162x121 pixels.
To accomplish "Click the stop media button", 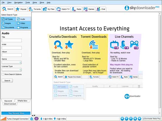I will [135, 119].
